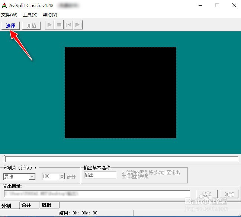
Task: Click the AviSplit app icon in title bar
Action: point(4,5)
